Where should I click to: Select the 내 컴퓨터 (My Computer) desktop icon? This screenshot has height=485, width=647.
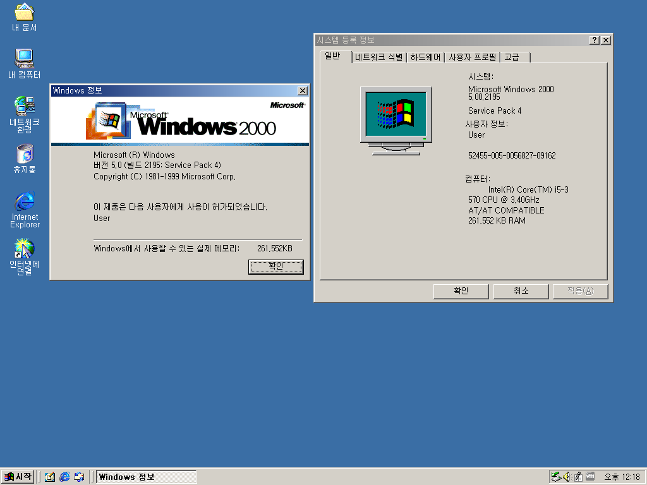(25, 64)
